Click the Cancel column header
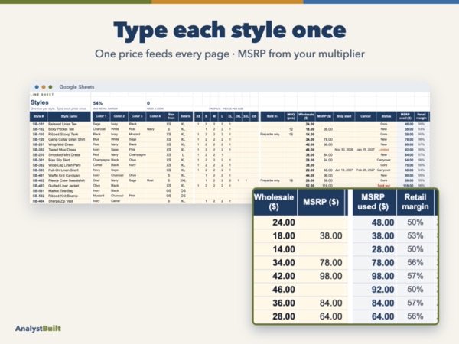Viewport: 459px width, 344px height. (366, 116)
